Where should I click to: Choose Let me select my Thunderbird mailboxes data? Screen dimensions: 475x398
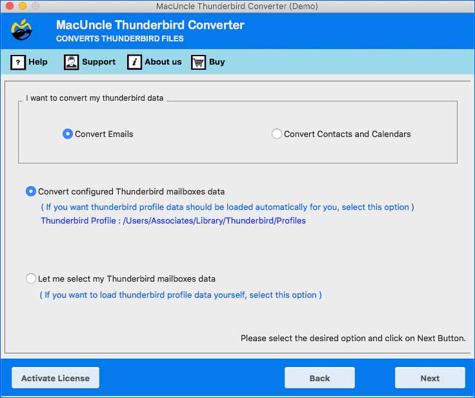[x=31, y=278]
